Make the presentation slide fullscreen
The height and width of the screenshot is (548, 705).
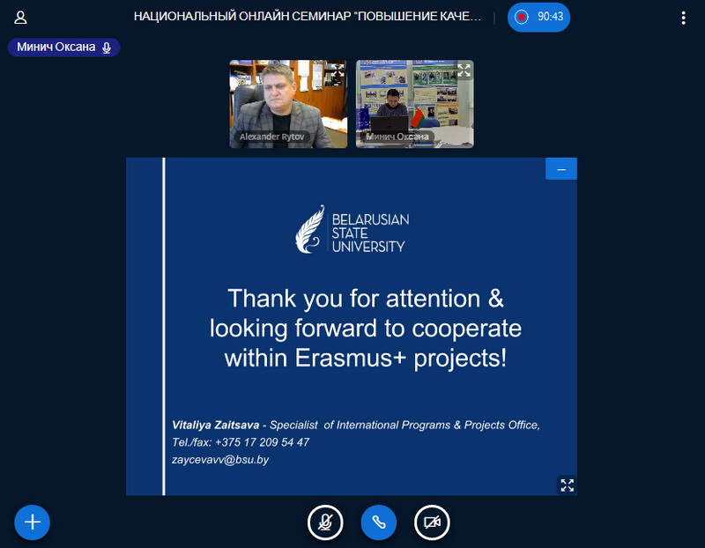[x=568, y=485]
